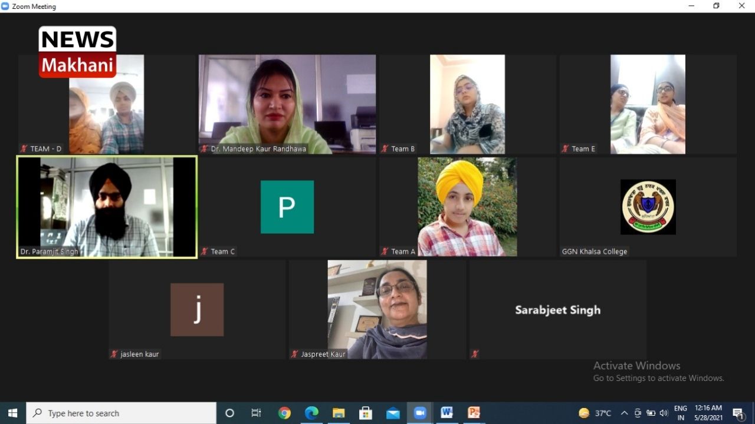Launch Google Chrome from the taskbar
This screenshot has width=755, height=424.
click(284, 413)
